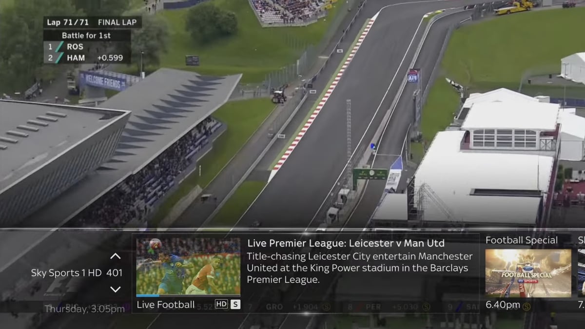The image size is (585, 329).
Task: Click the Live Football label
Action: click(x=166, y=305)
